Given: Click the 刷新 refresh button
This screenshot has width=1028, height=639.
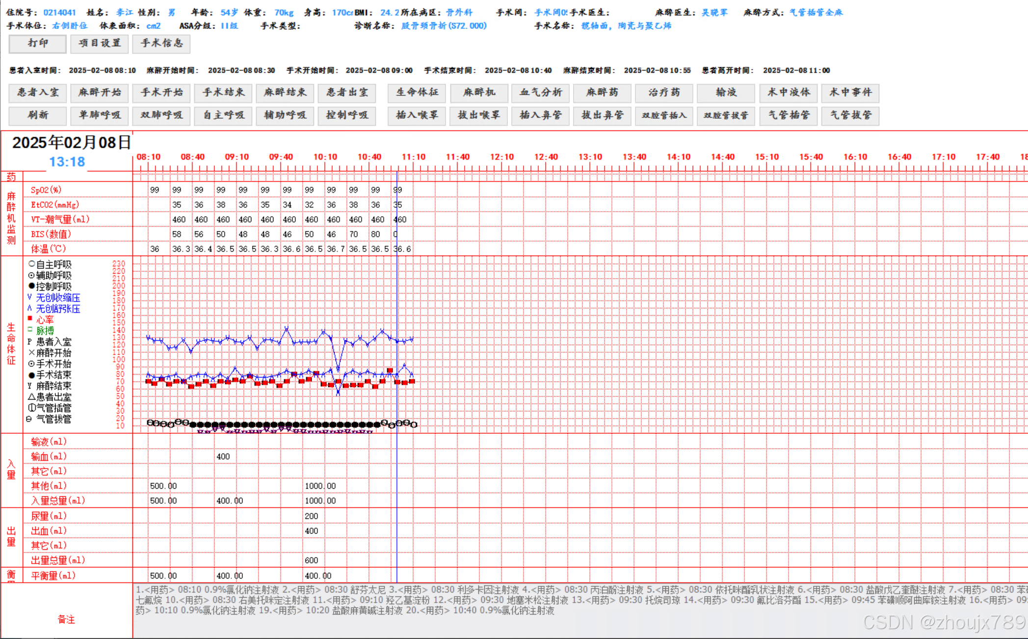Looking at the screenshot, I should tap(38, 115).
